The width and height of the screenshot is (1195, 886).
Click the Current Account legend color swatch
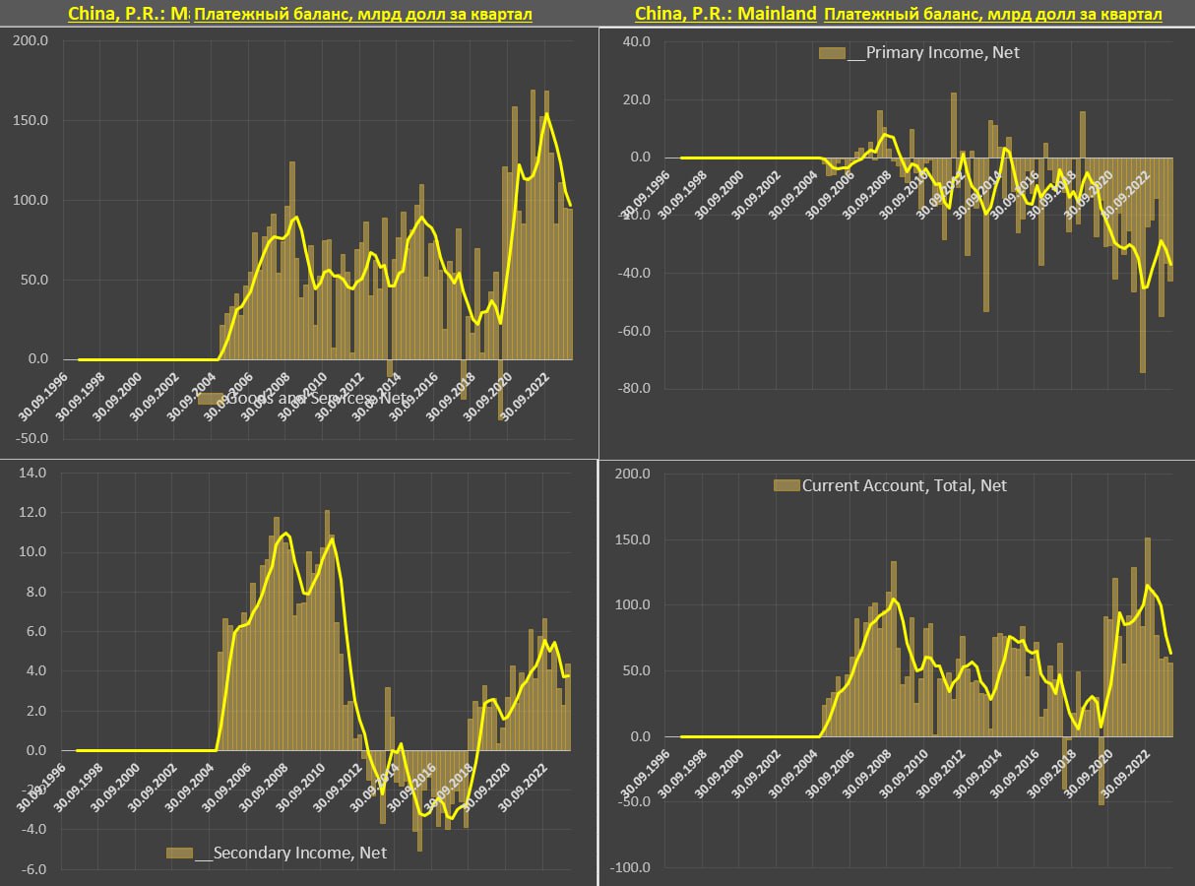[786, 485]
